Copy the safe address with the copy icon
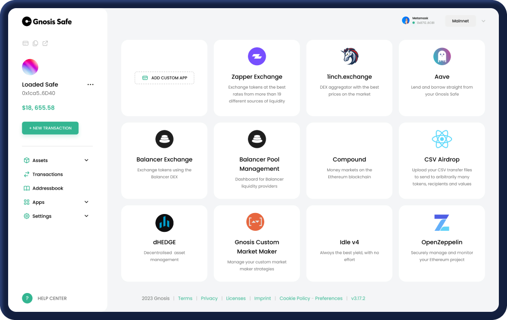The height and width of the screenshot is (320, 507). coord(35,43)
